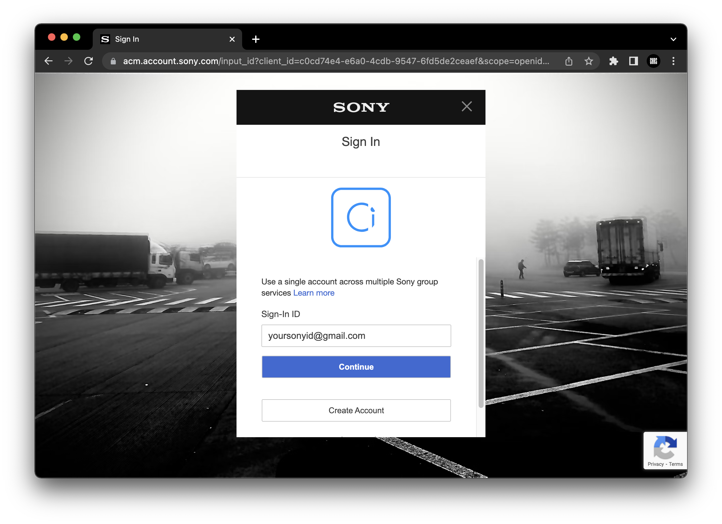Open the browser profile avatar

pyautogui.click(x=653, y=61)
